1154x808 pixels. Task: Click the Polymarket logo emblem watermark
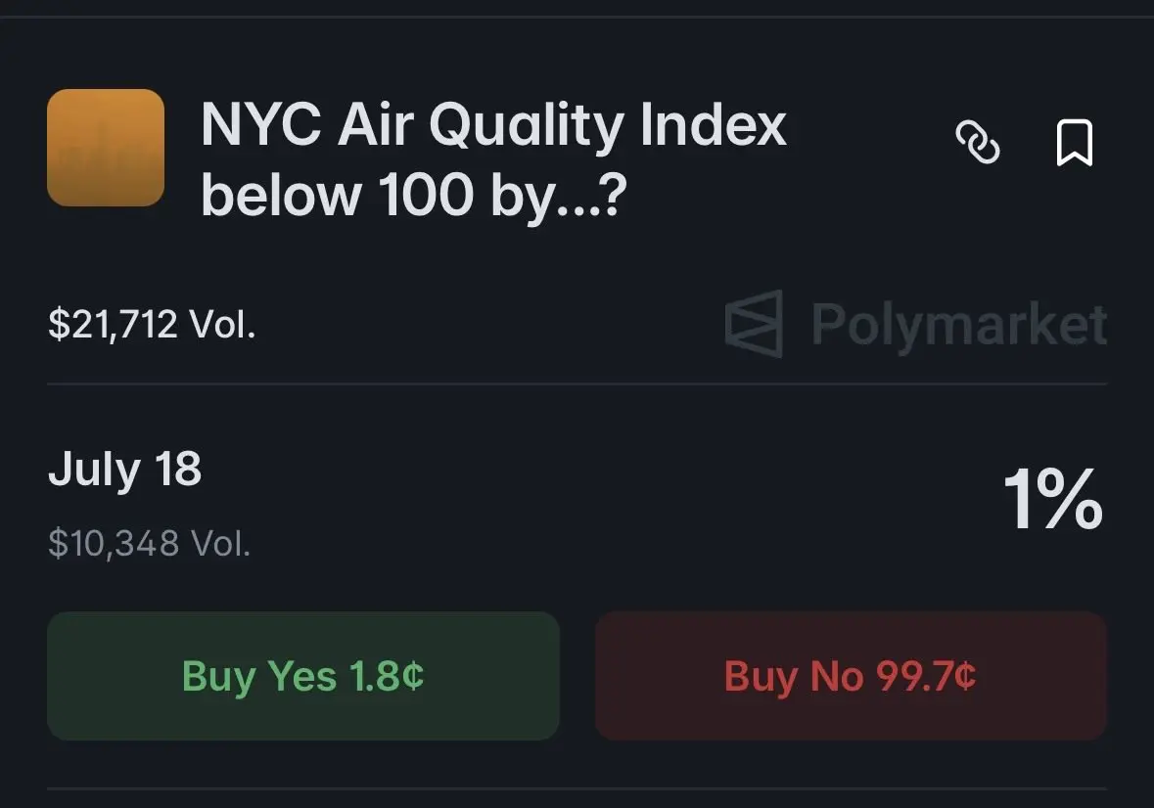754,324
